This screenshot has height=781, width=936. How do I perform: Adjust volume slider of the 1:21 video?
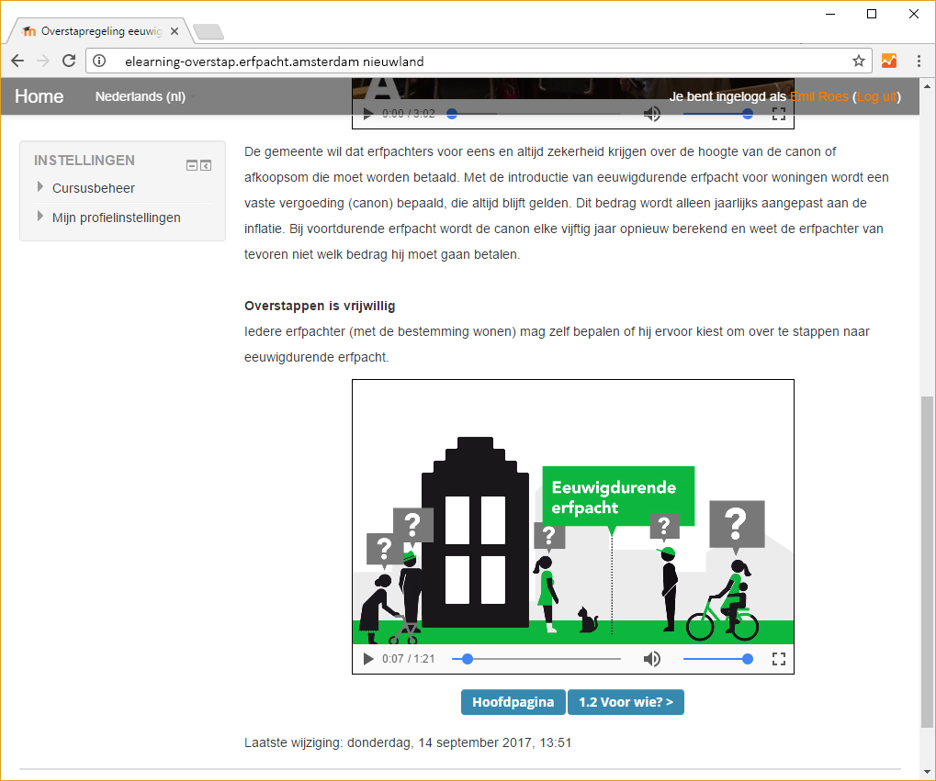[x=717, y=659]
